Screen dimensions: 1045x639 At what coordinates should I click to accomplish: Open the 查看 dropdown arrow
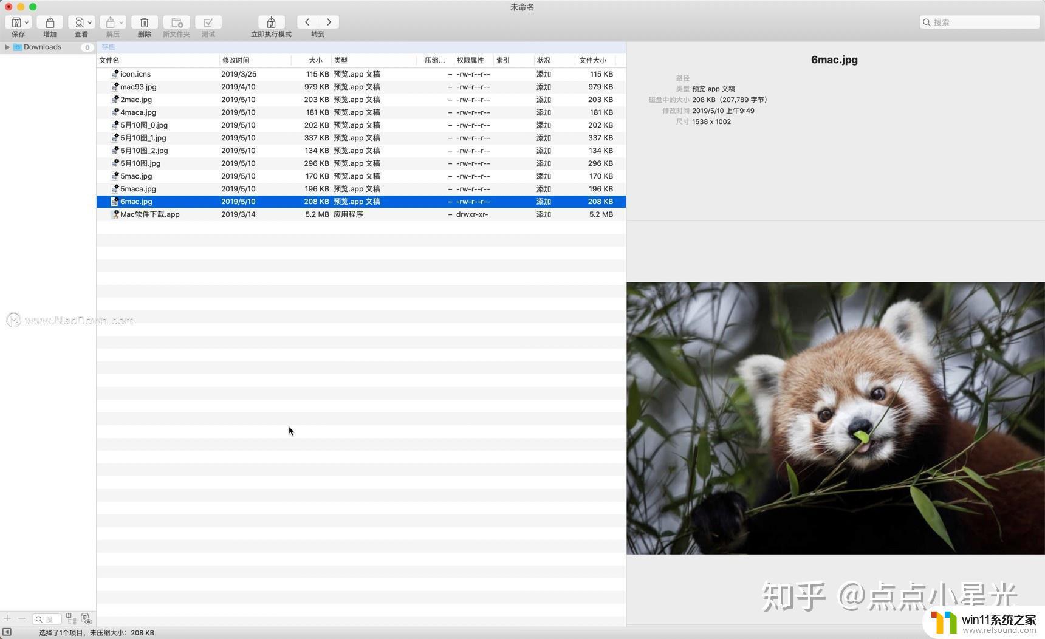[89, 22]
